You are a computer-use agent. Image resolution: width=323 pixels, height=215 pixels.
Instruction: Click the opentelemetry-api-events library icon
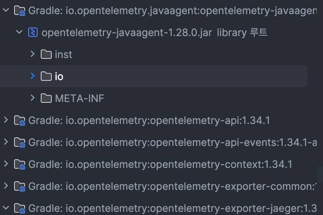click(x=20, y=142)
